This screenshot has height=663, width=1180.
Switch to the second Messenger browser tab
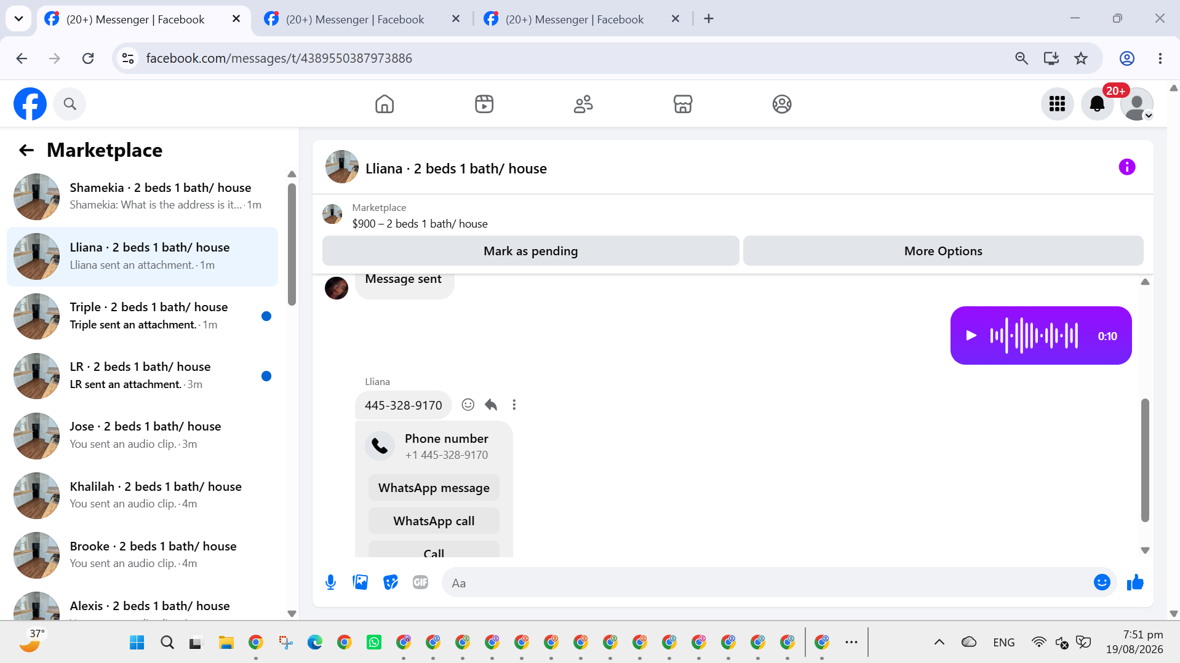coord(362,19)
